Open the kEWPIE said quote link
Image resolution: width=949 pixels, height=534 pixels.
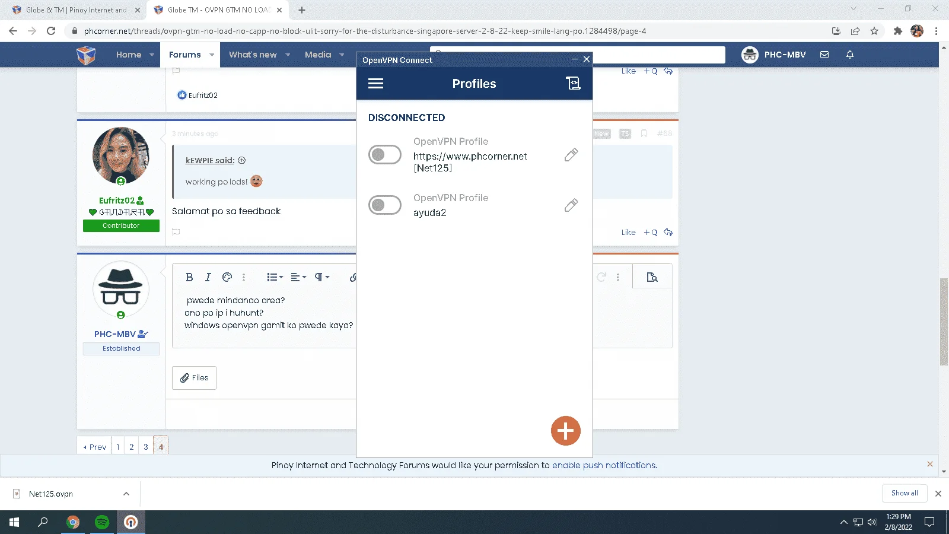click(x=210, y=160)
